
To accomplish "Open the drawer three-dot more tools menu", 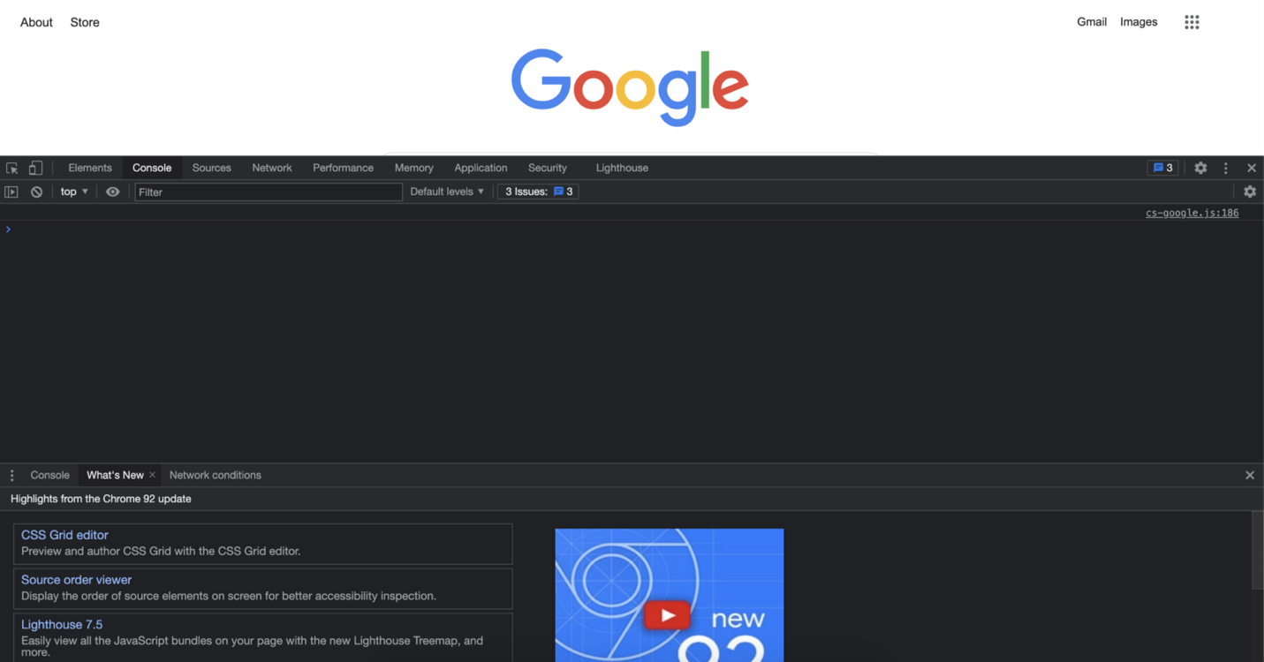I will 11,475.
